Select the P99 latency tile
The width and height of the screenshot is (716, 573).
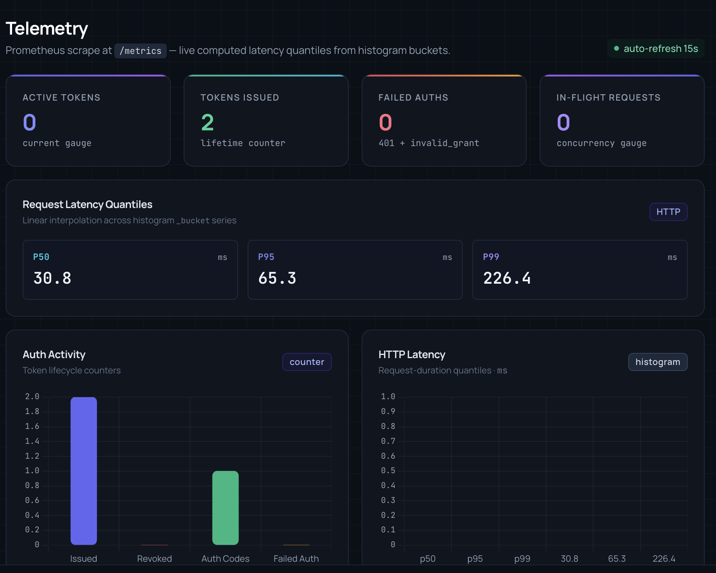click(x=579, y=270)
